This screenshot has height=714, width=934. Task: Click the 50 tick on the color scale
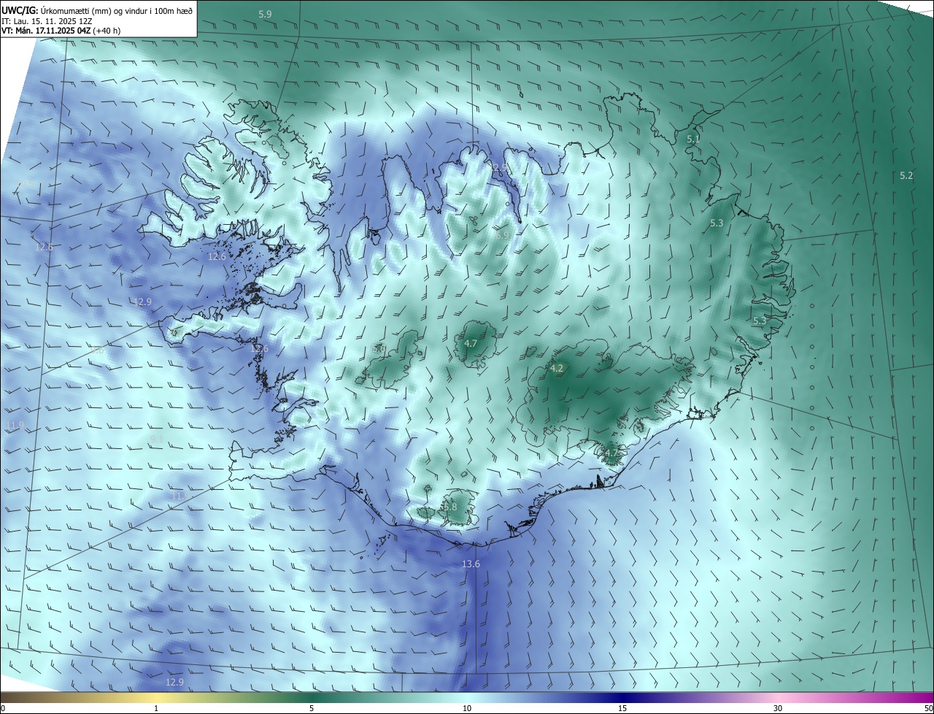click(x=928, y=708)
